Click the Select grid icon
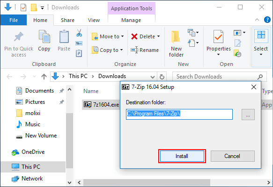The image size is (273, 187). coord(261,35)
